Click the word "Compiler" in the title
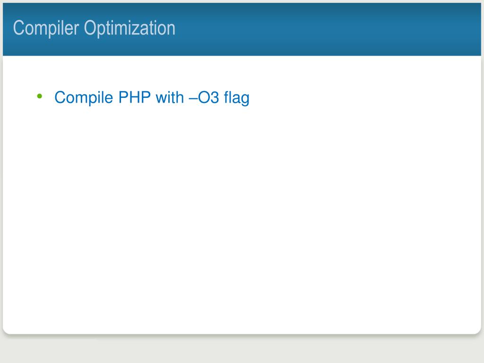The height and width of the screenshot is (363, 484). tap(46, 28)
